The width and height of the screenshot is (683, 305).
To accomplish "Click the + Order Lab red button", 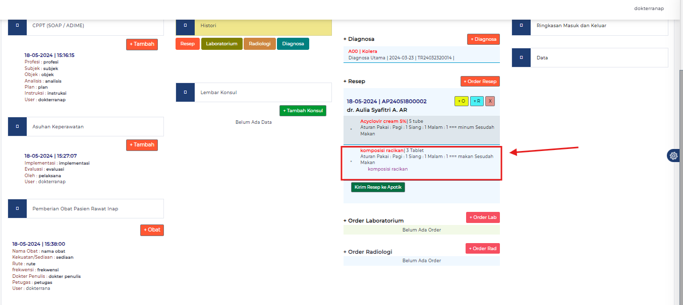I will [x=483, y=217].
